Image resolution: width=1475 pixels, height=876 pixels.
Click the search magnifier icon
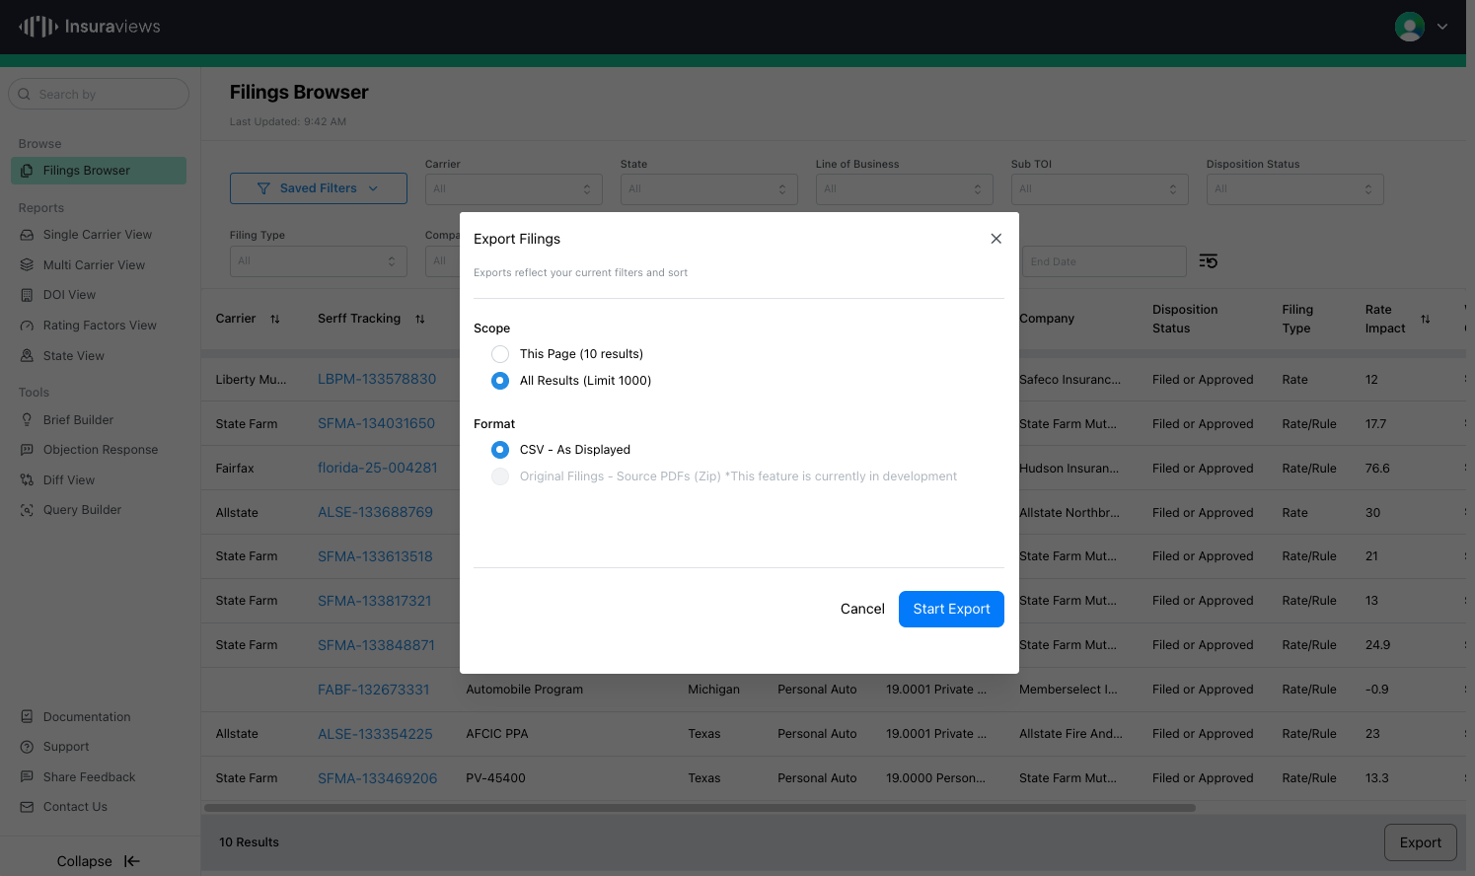tap(25, 95)
